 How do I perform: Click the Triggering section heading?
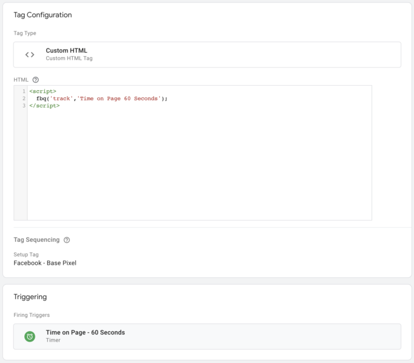tap(30, 297)
